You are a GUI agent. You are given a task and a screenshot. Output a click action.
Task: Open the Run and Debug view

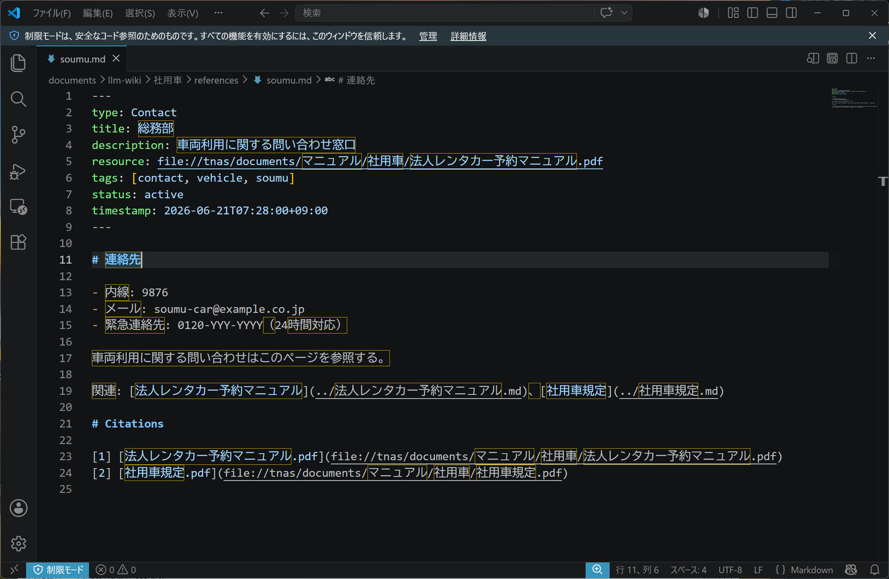[18, 171]
